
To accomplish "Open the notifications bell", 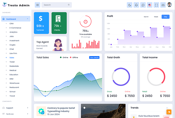I will [136, 5].
